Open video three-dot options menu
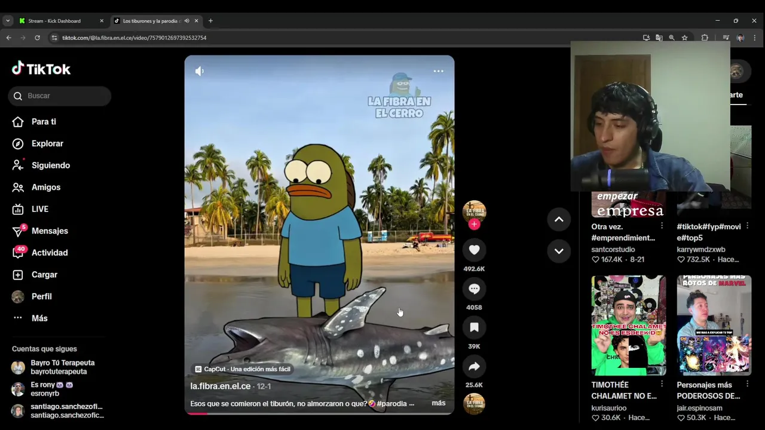The image size is (765, 430). click(438, 71)
